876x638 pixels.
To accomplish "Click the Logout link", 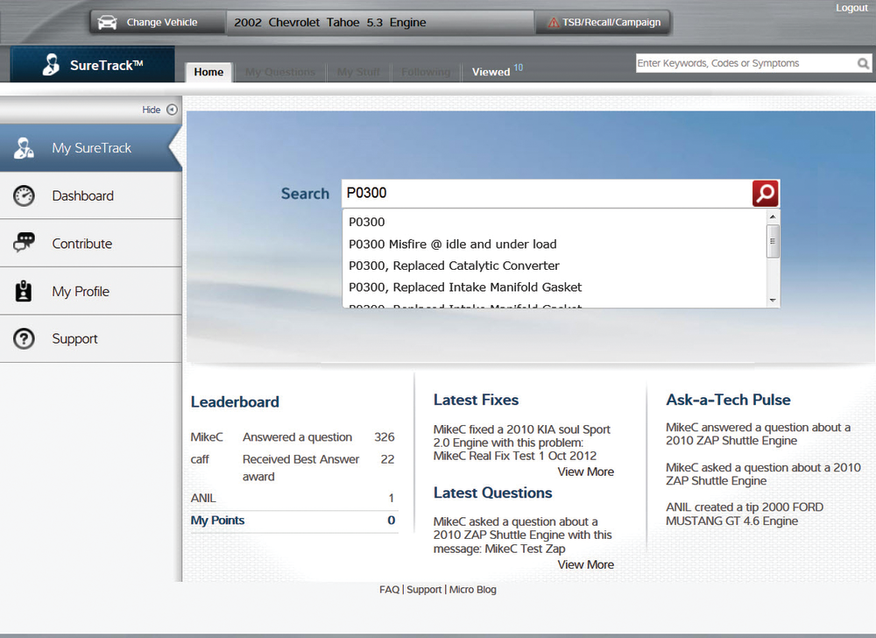I will [851, 7].
